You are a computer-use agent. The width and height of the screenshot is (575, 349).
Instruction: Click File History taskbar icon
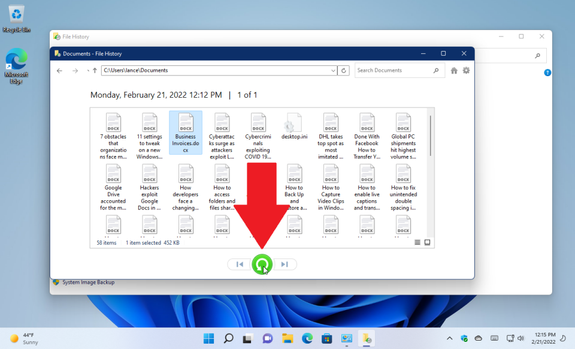click(367, 338)
